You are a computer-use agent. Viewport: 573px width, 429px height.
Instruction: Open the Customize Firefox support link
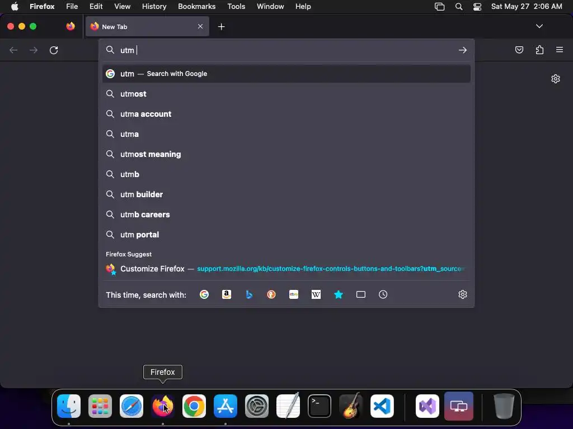[286, 269]
